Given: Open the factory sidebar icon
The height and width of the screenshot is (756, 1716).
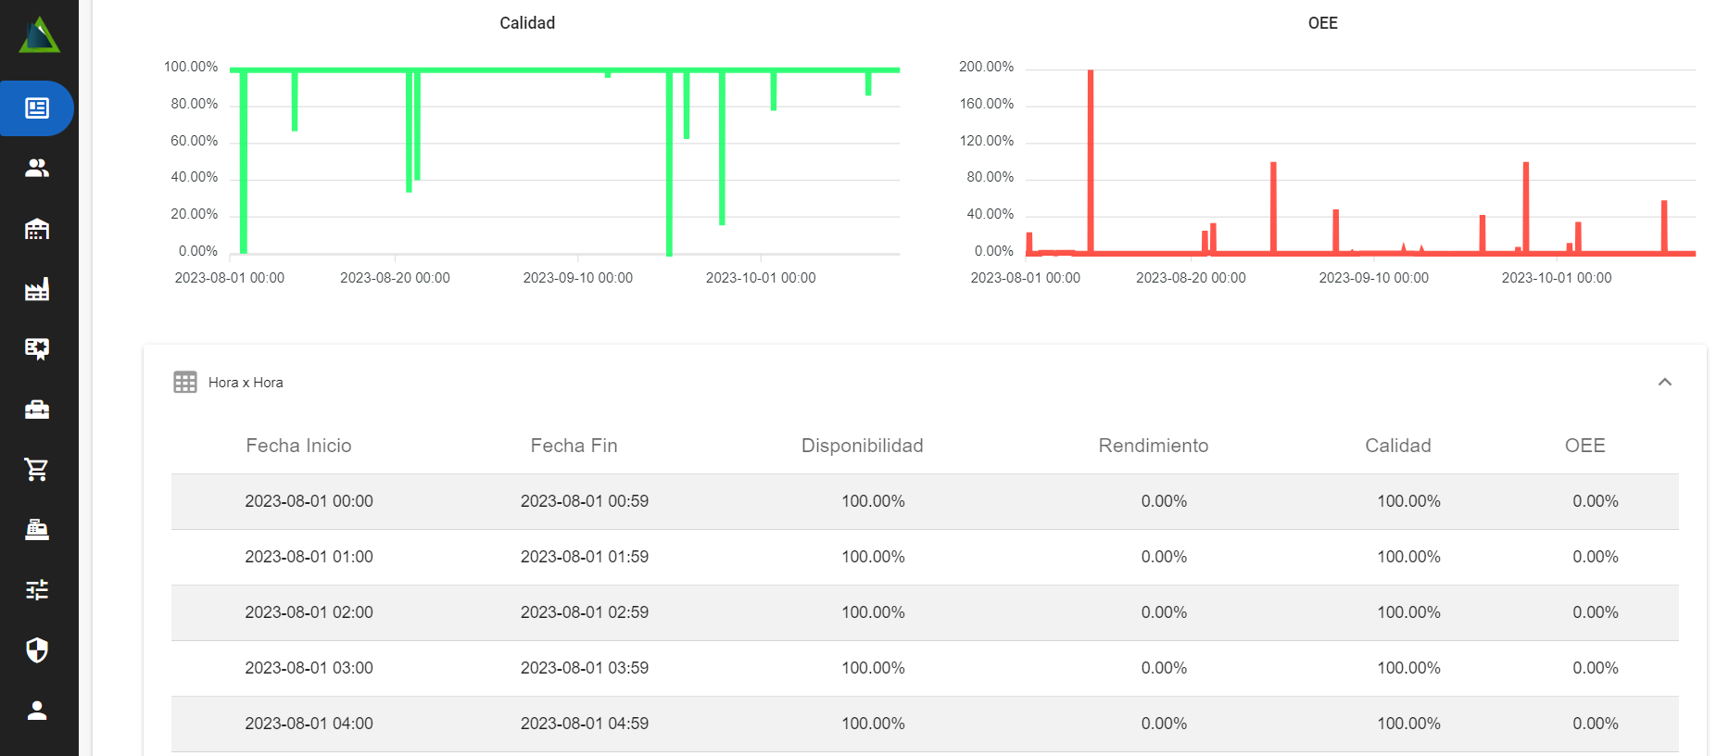Looking at the screenshot, I should [x=37, y=289].
